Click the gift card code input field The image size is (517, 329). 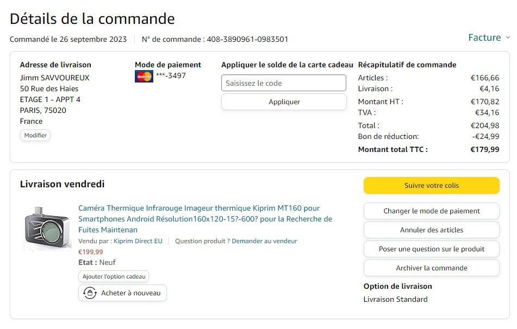click(283, 83)
